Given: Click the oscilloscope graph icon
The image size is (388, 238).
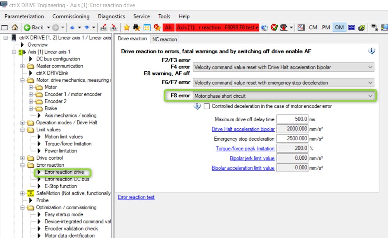Looking at the screenshot, I should point(301,28).
